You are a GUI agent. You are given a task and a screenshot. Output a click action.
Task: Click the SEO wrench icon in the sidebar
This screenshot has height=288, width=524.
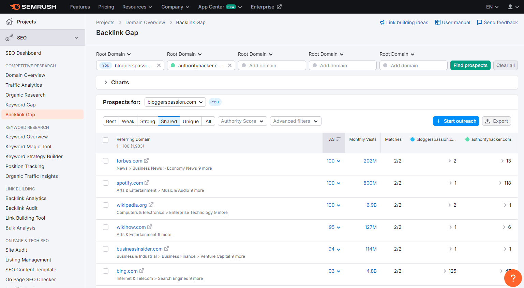(9, 37)
